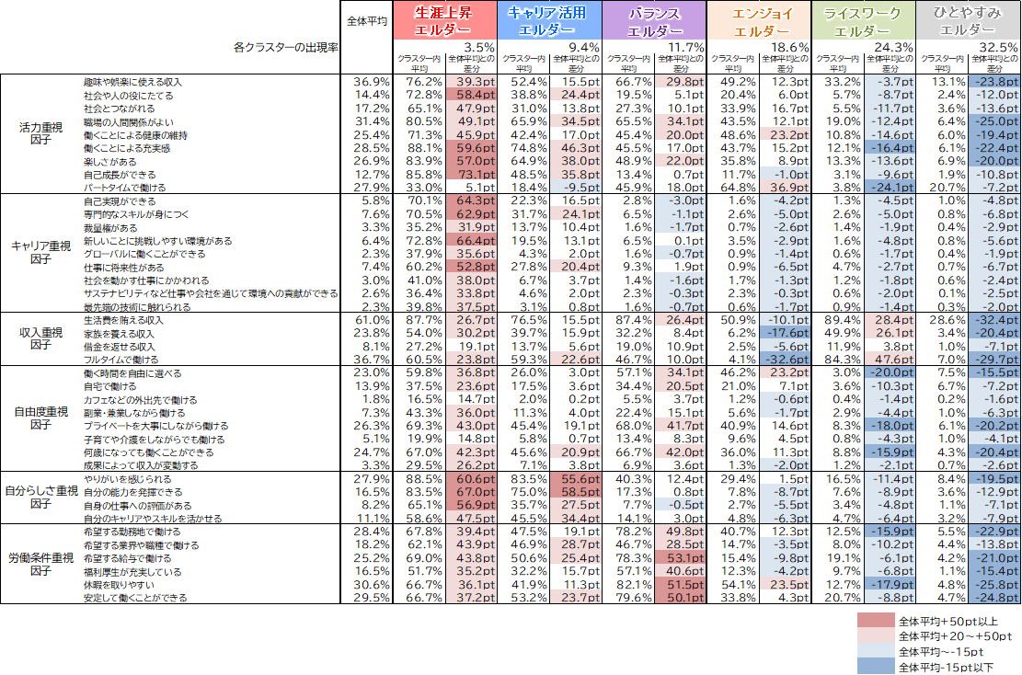
Task: Pick the dark blue 全体平均-15pt以下 legend swatch
Action: (876, 667)
